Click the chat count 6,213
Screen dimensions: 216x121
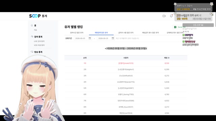tap(167, 76)
